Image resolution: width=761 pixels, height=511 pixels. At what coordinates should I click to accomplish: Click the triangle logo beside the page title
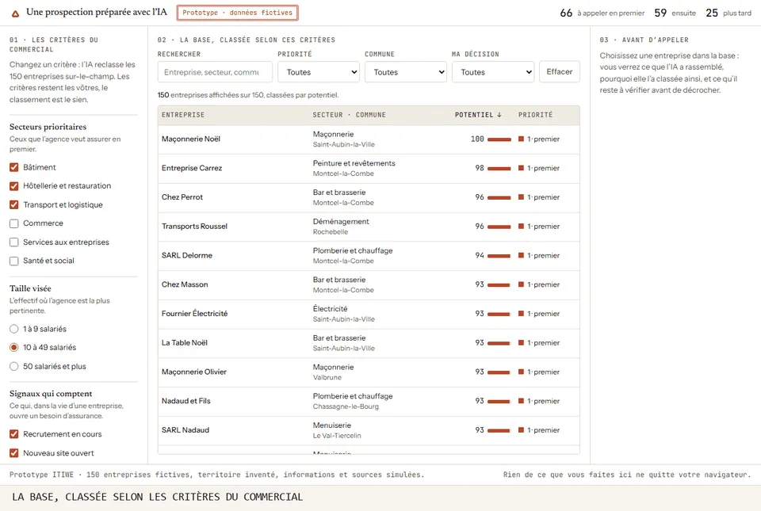pos(16,13)
